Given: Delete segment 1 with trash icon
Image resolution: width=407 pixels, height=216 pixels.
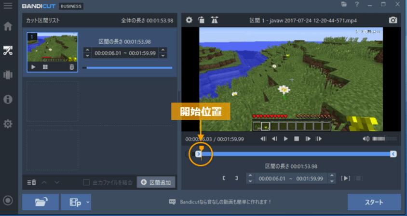Looking at the screenshot, I should (72, 67).
